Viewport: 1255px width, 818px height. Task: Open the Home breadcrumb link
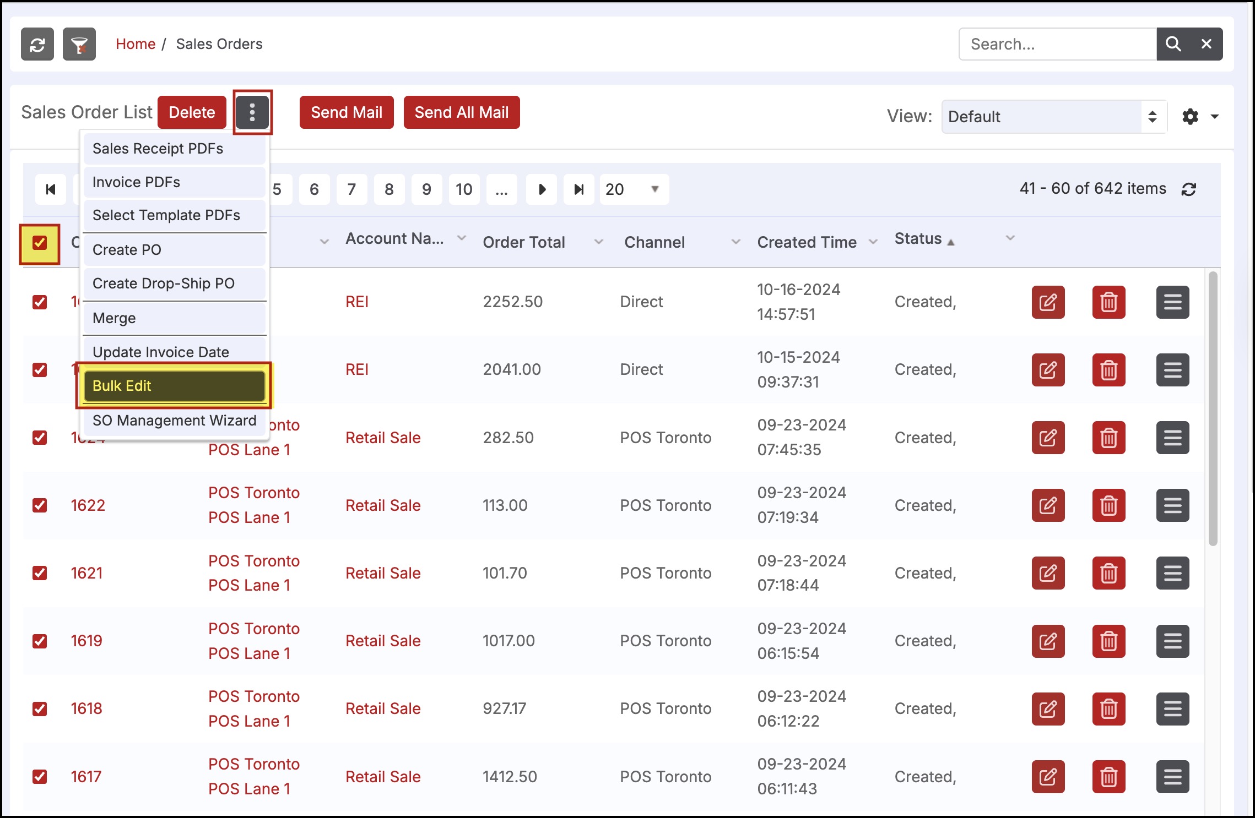click(136, 44)
